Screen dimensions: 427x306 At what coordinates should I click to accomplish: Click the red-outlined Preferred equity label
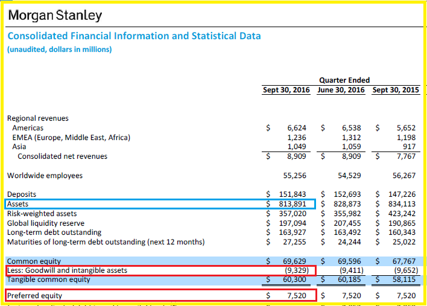(x=35, y=296)
